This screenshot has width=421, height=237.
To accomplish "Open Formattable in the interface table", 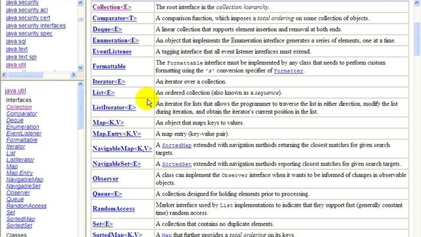I will [109, 66].
